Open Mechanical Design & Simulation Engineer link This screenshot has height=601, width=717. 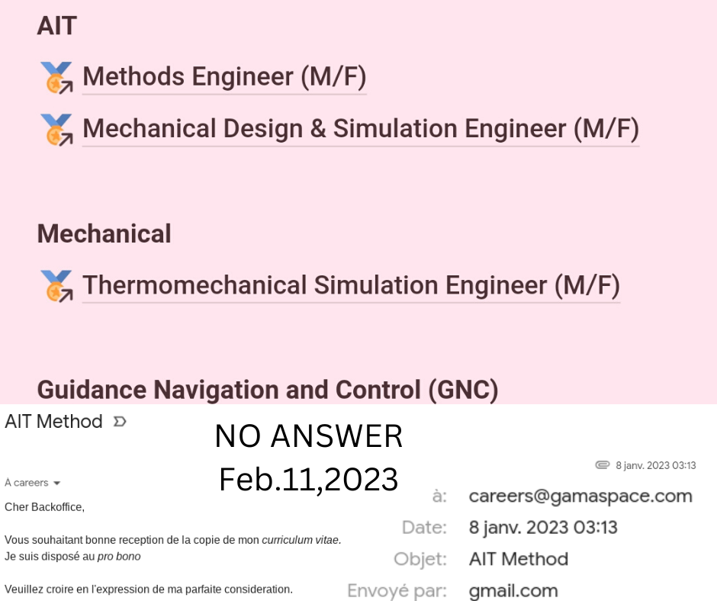(360, 129)
